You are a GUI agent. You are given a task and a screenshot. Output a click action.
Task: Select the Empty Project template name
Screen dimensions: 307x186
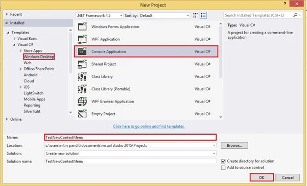[103, 114]
